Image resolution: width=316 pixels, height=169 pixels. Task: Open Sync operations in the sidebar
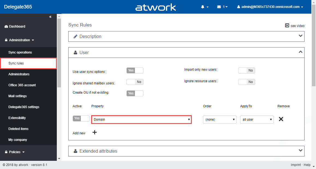[20, 52]
